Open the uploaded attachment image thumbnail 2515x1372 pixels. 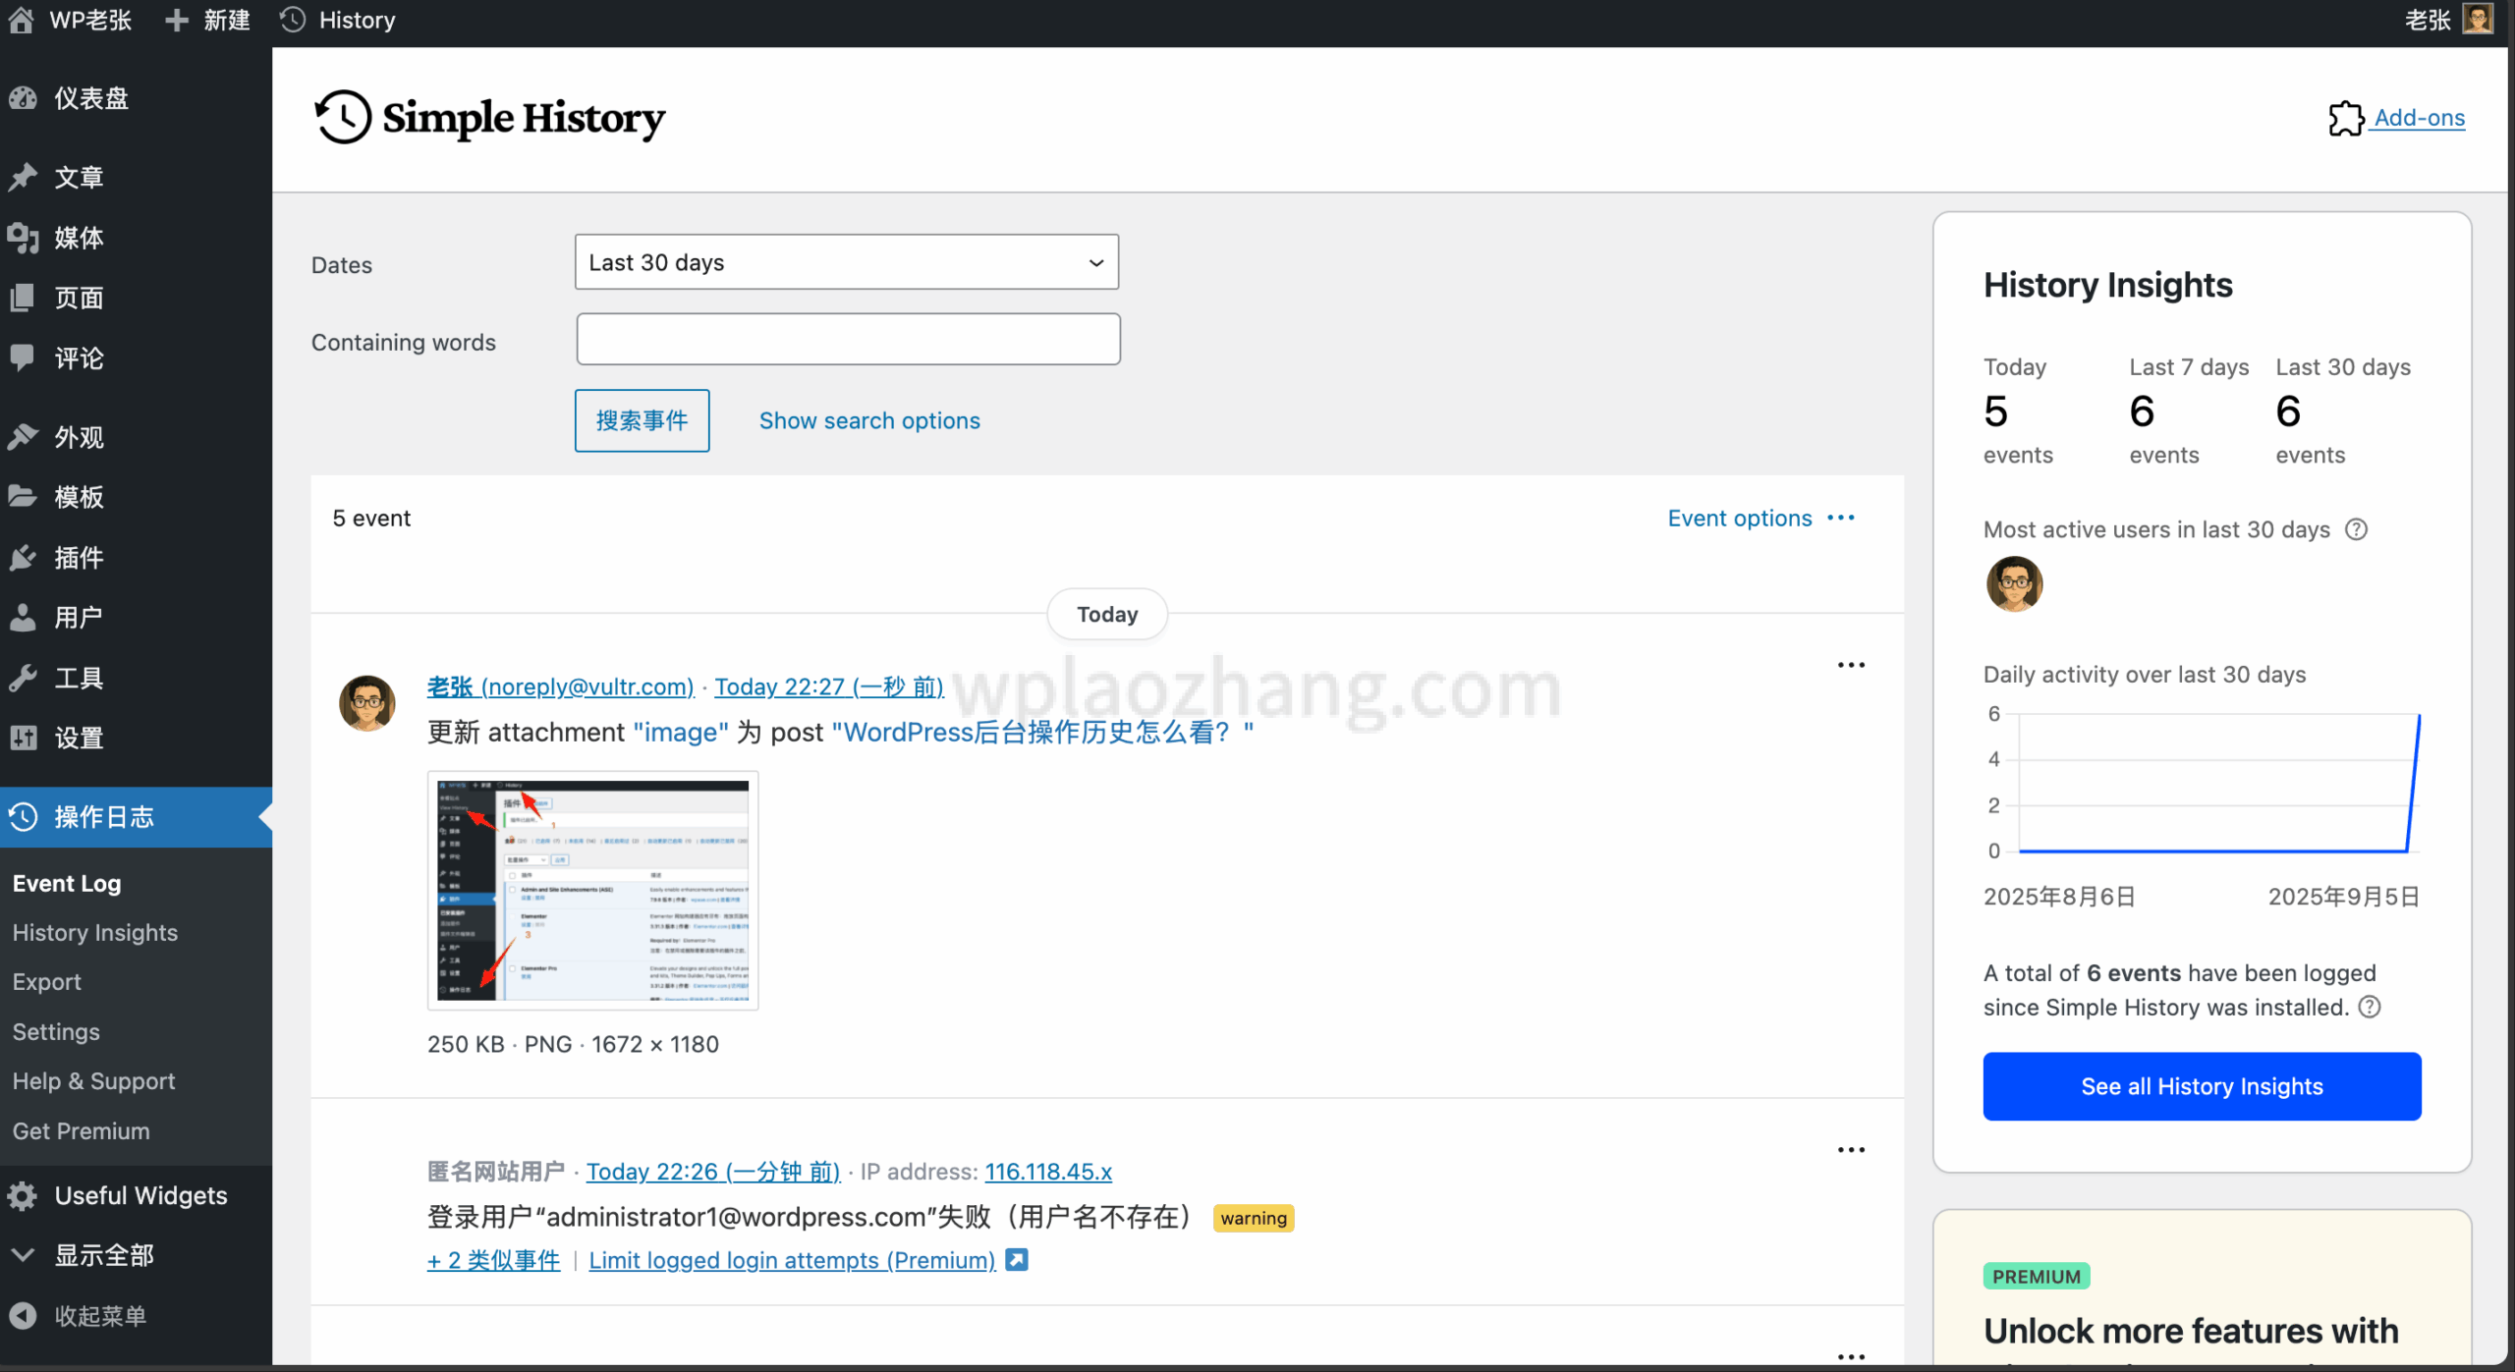point(592,890)
